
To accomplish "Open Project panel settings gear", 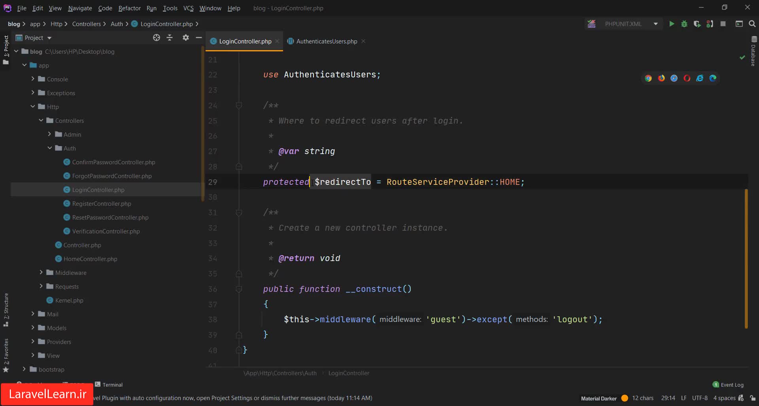I will tap(185, 38).
